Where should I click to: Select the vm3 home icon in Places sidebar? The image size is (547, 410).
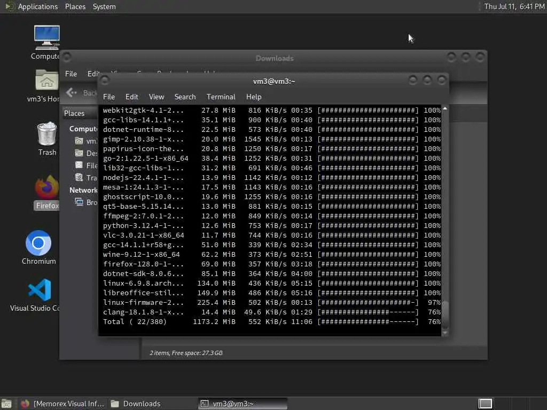point(79,141)
